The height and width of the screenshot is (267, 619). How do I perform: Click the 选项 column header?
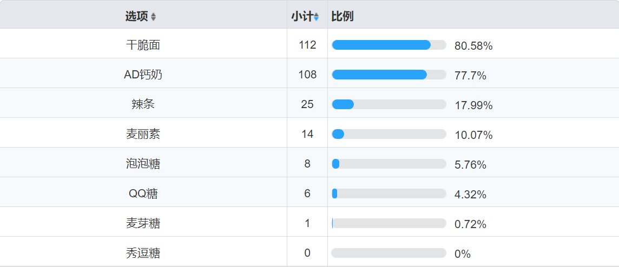[136, 16]
